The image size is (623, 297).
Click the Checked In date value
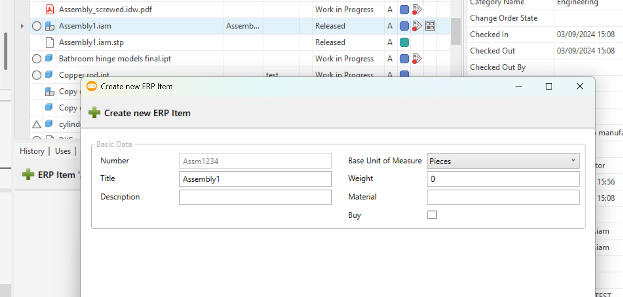pos(586,35)
